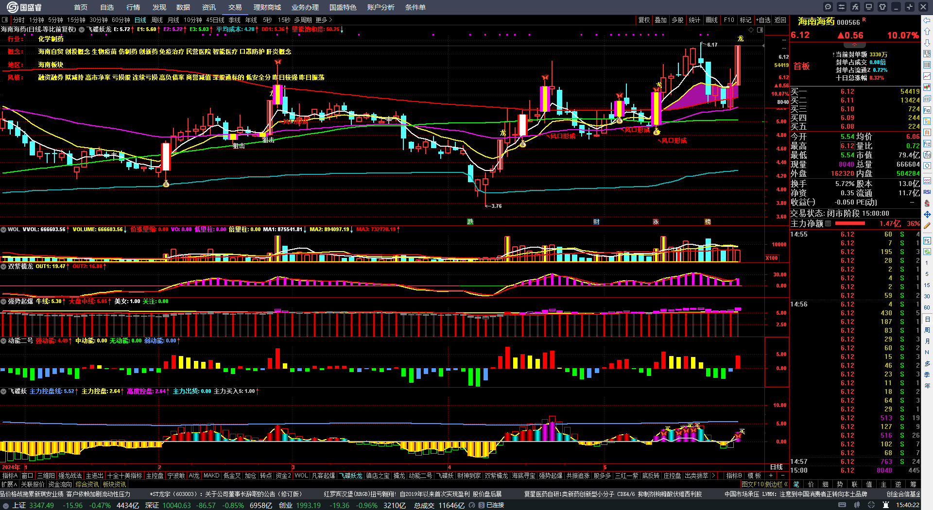This screenshot has height=510, width=933.
Task: Click the 主力净额 red progress bar
Action: tap(850, 223)
